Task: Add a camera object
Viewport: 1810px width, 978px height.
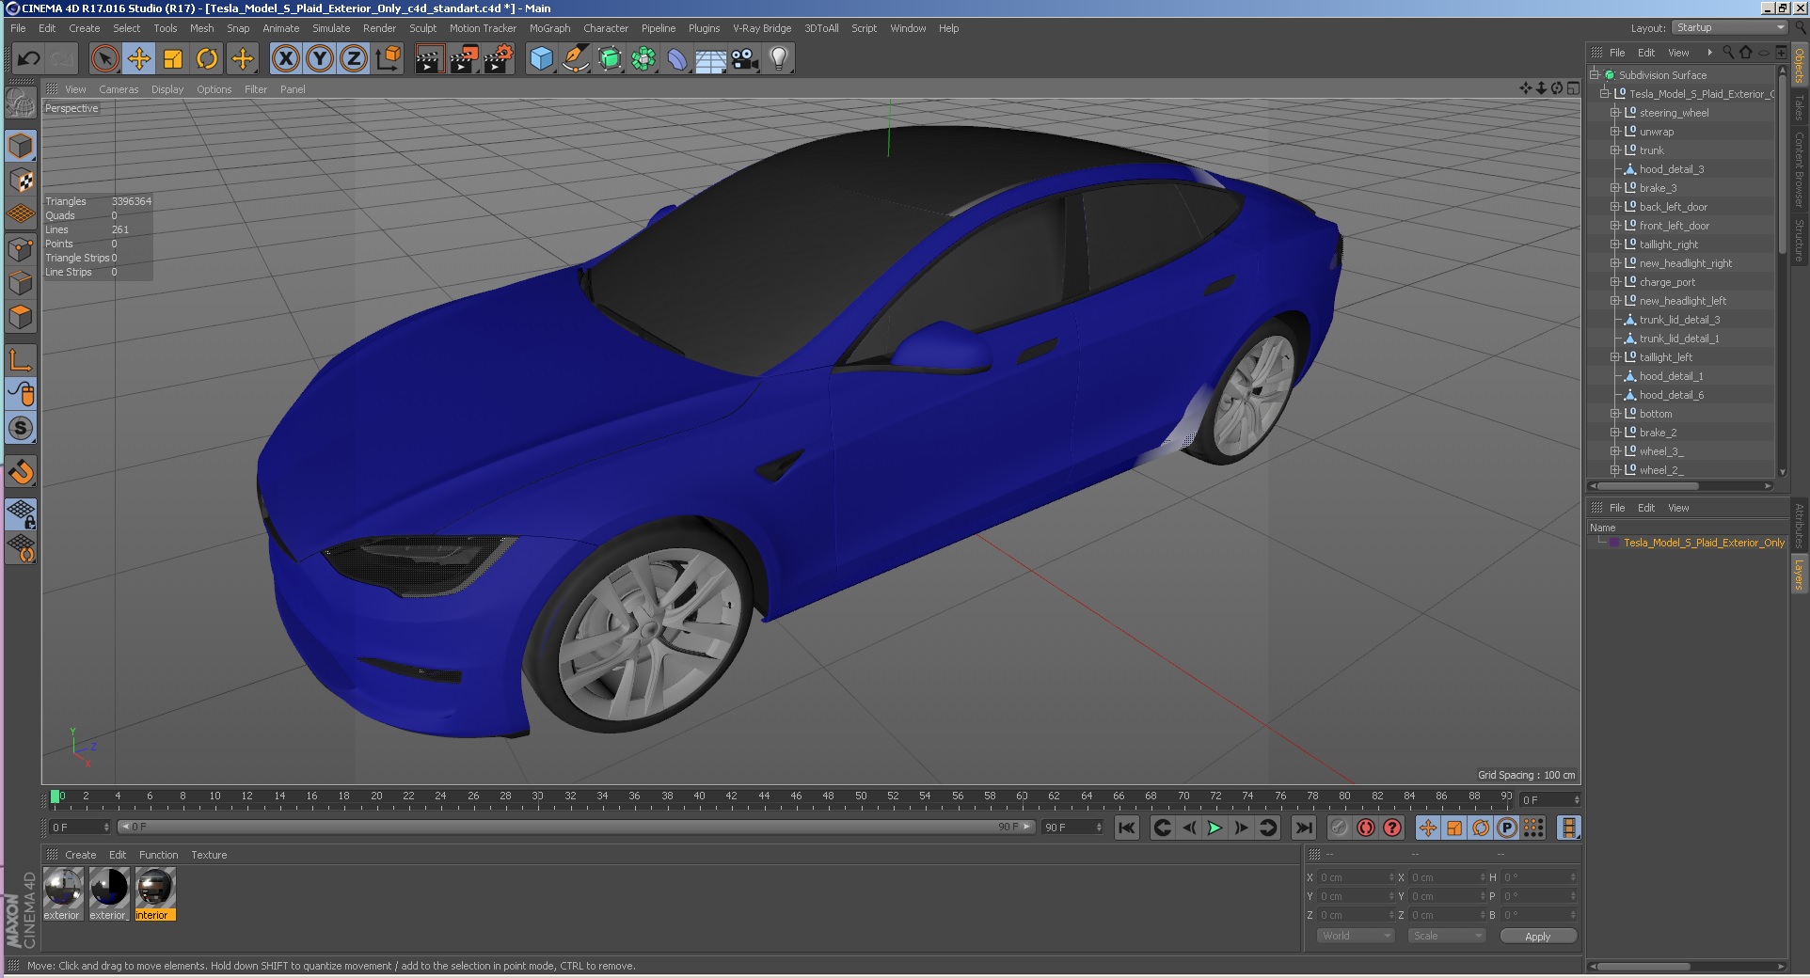Action: point(745,59)
